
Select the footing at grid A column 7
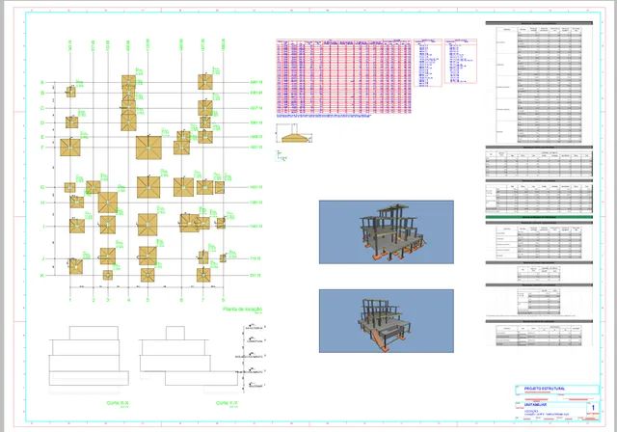205,82
